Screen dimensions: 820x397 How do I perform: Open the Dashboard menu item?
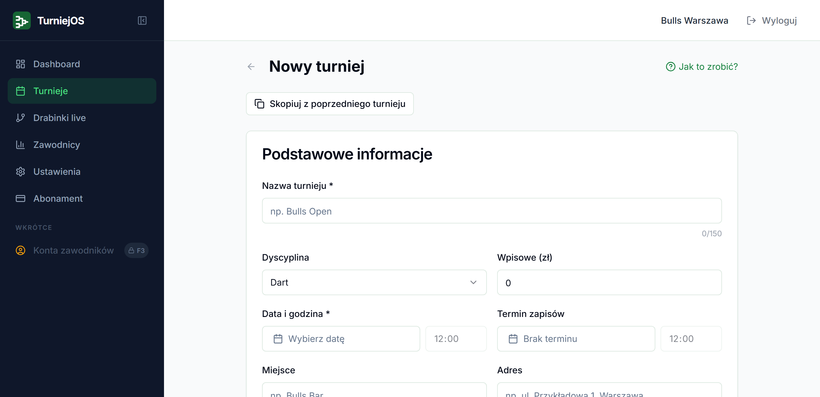pyautogui.click(x=82, y=64)
